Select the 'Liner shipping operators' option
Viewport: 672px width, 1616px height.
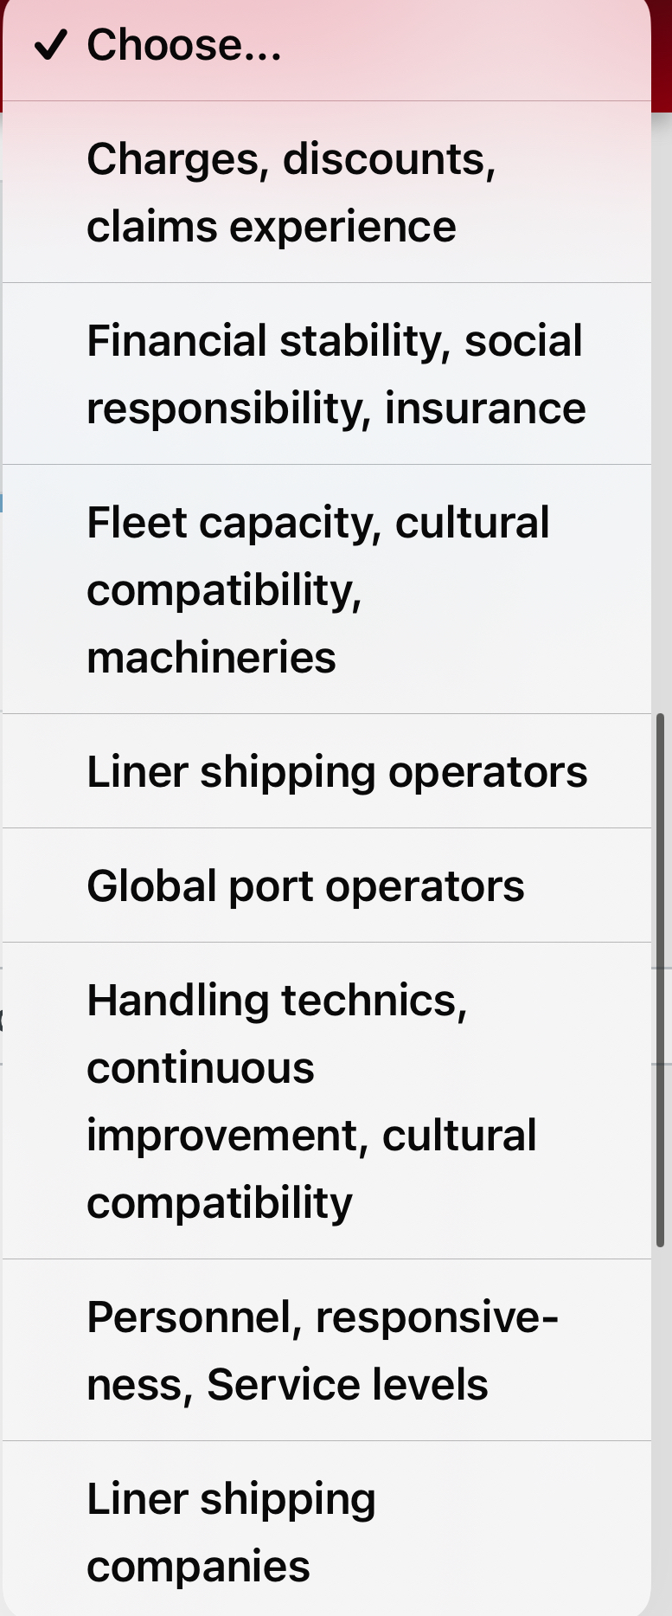tap(327, 771)
